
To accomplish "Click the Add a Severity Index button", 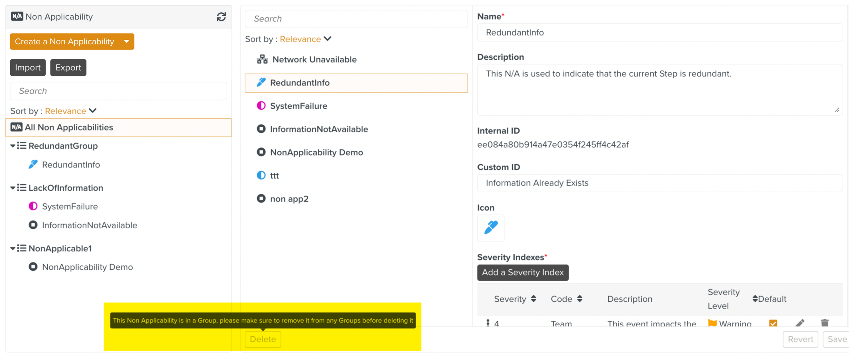I will (522, 272).
